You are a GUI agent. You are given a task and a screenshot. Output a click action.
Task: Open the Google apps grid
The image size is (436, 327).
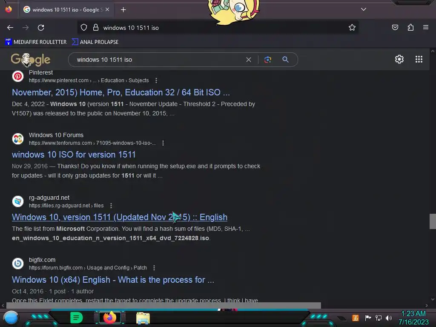click(419, 59)
